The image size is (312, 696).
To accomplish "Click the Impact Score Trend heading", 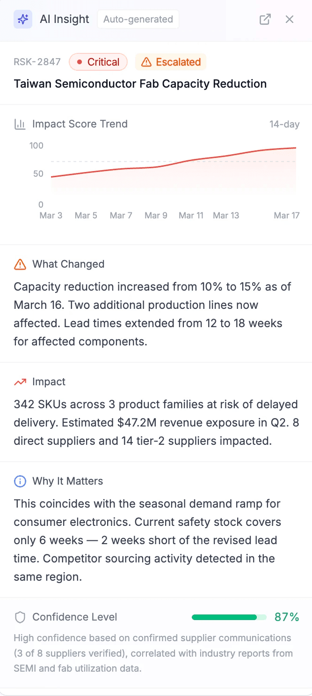I will click(x=80, y=124).
